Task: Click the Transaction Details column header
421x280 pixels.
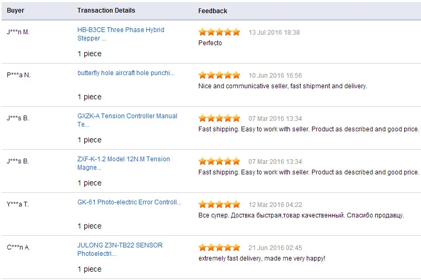Action: pos(106,11)
